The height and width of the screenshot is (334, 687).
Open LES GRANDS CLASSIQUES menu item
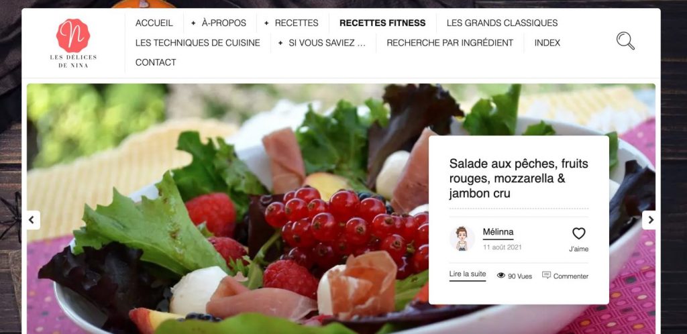(x=502, y=23)
